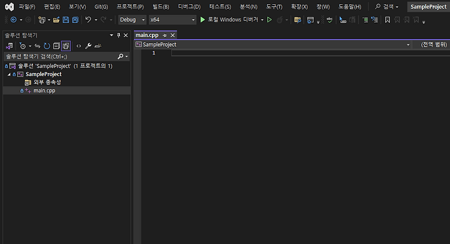This screenshot has height=244, width=450.
Task: Collapse All in Solution Explorer
Action: point(56,46)
